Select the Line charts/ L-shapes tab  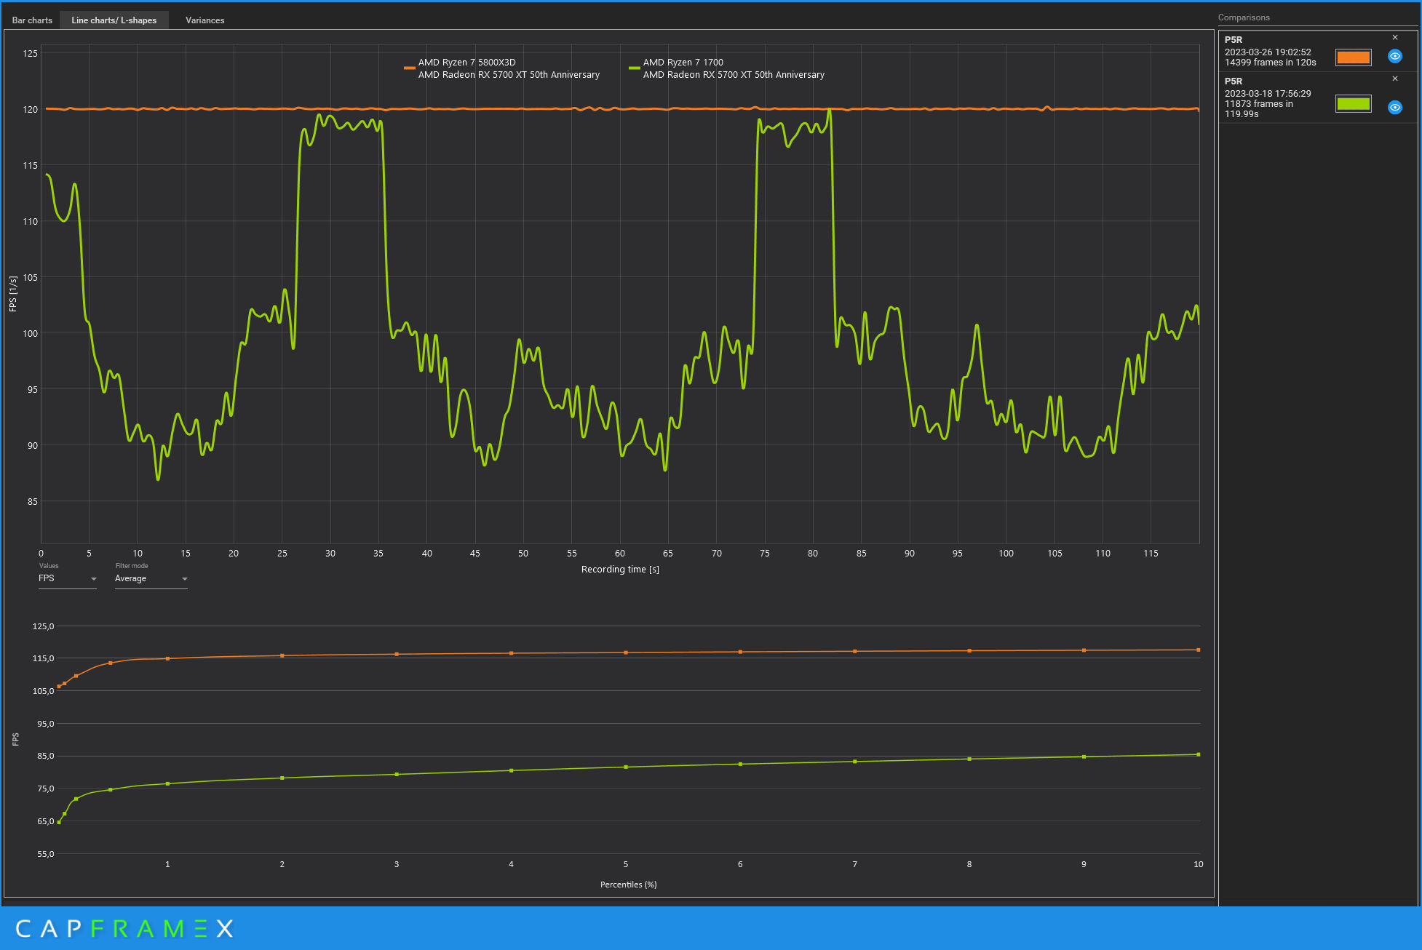click(x=114, y=20)
